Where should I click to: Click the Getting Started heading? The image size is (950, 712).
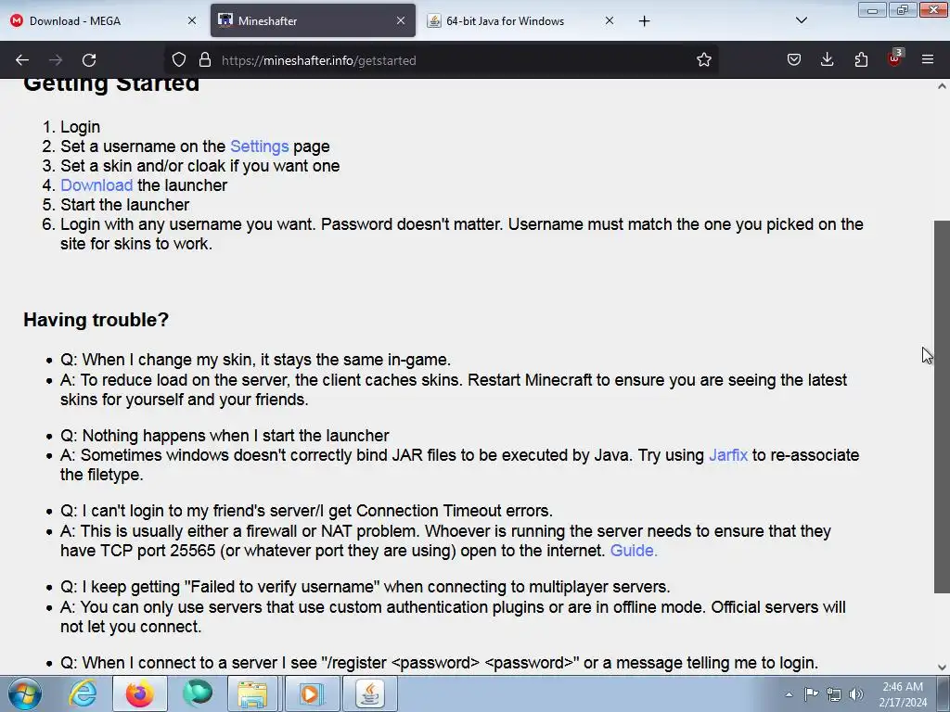(111, 84)
